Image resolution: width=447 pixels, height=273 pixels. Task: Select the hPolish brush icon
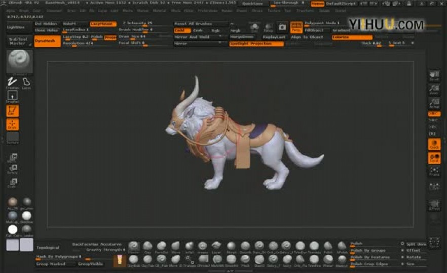coord(342,246)
